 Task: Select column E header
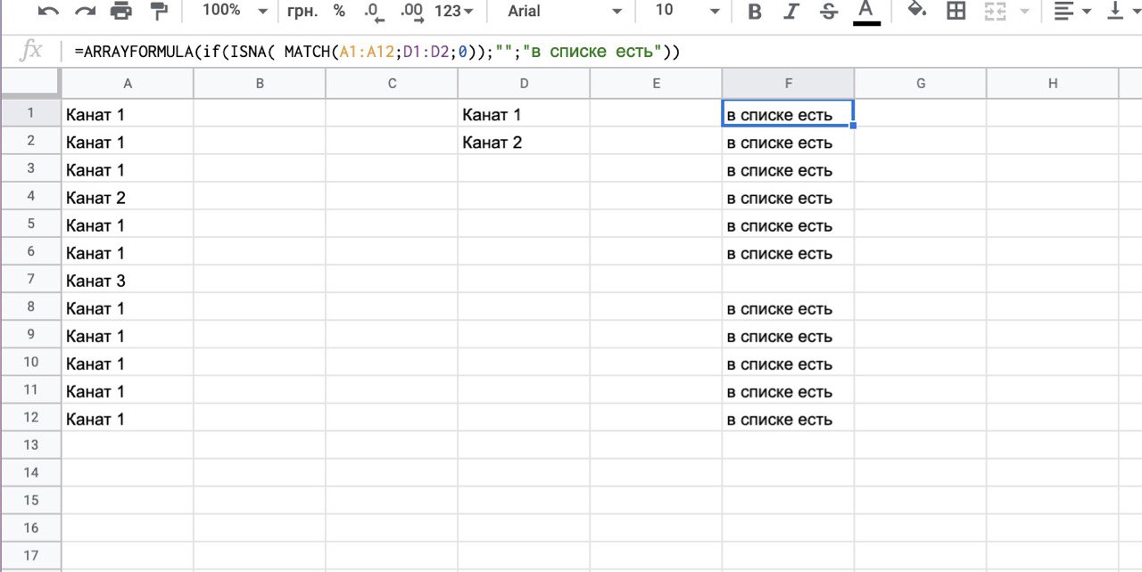click(656, 84)
